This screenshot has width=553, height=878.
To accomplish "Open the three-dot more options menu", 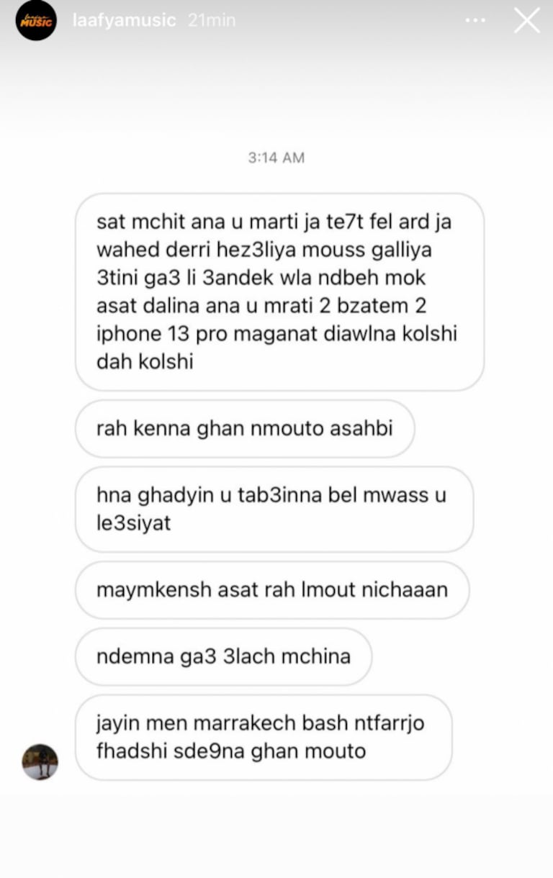I will 475,20.
